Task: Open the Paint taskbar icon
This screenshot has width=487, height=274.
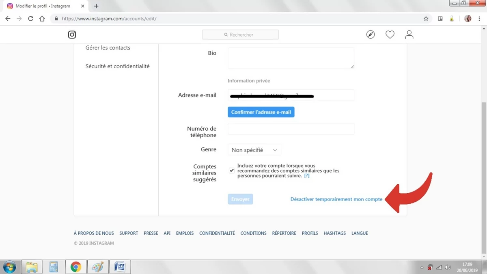Action: pyautogui.click(x=98, y=267)
